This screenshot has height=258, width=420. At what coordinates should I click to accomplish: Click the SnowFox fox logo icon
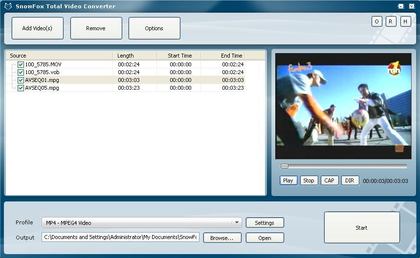[8, 6]
